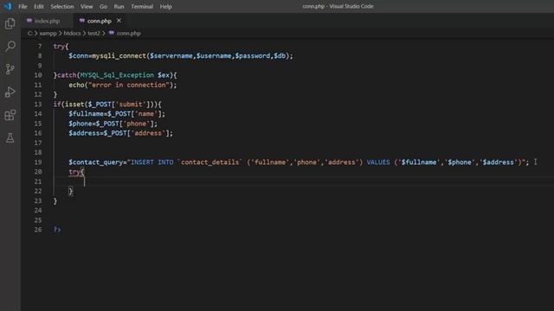The width and height of the screenshot is (554, 311).
Task: Open the Source Control view
Action: click(10, 69)
